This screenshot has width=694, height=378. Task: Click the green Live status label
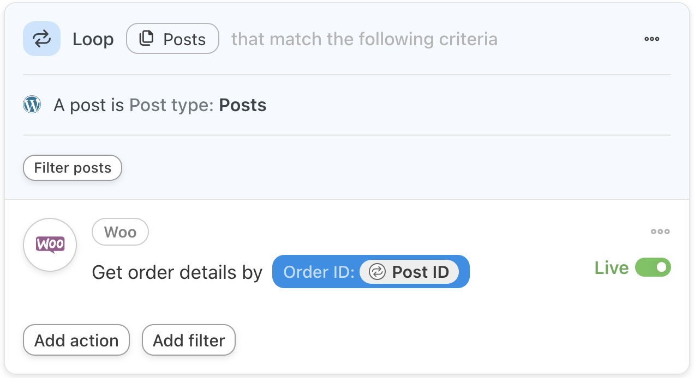tap(611, 268)
